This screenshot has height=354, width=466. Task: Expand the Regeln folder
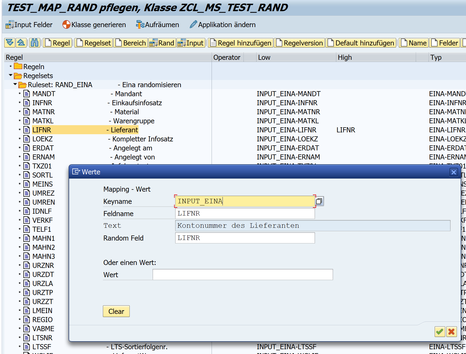tap(11, 66)
